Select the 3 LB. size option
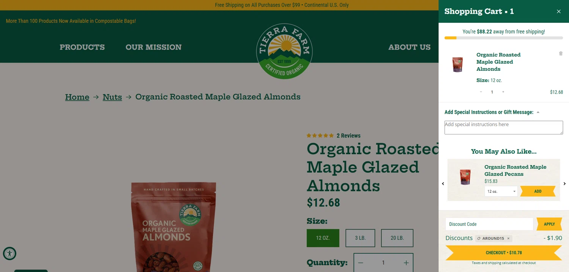Image resolution: width=569 pixels, height=272 pixels. click(x=360, y=238)
